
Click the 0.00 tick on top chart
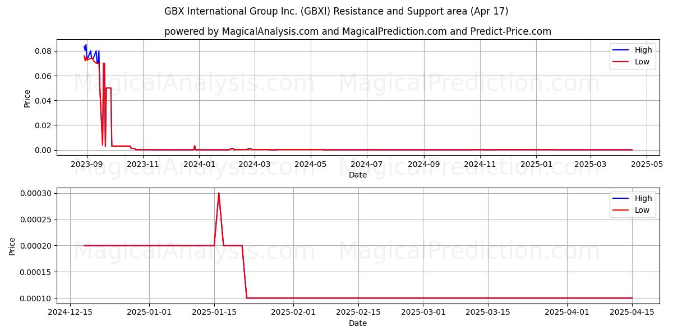point(43,150)
